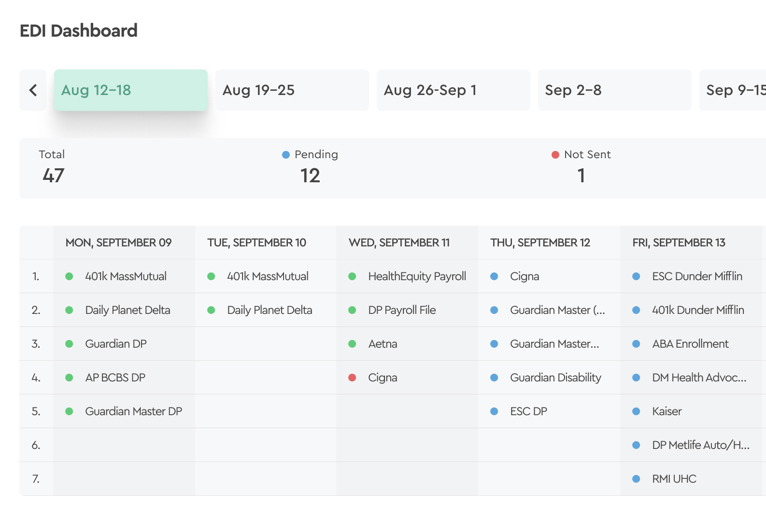Filter by Pending count 12
Screen dimensions: 766x515
point(310,176)
